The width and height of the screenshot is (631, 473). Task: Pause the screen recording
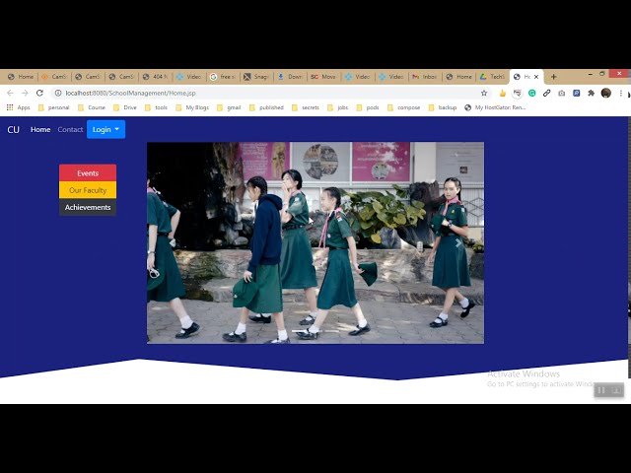click(x=601, y=390)
